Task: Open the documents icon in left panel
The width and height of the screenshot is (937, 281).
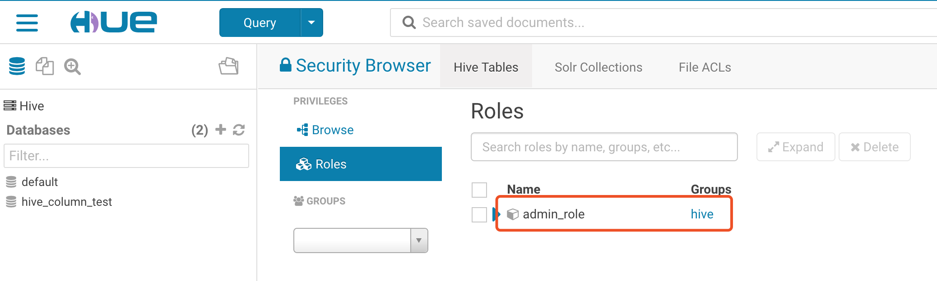Action: click(x=45, y=66)
